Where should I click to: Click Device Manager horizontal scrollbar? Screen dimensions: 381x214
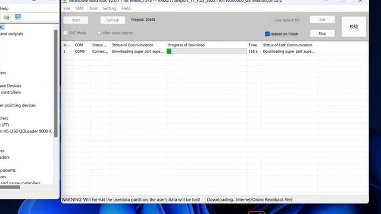[10, 187]
